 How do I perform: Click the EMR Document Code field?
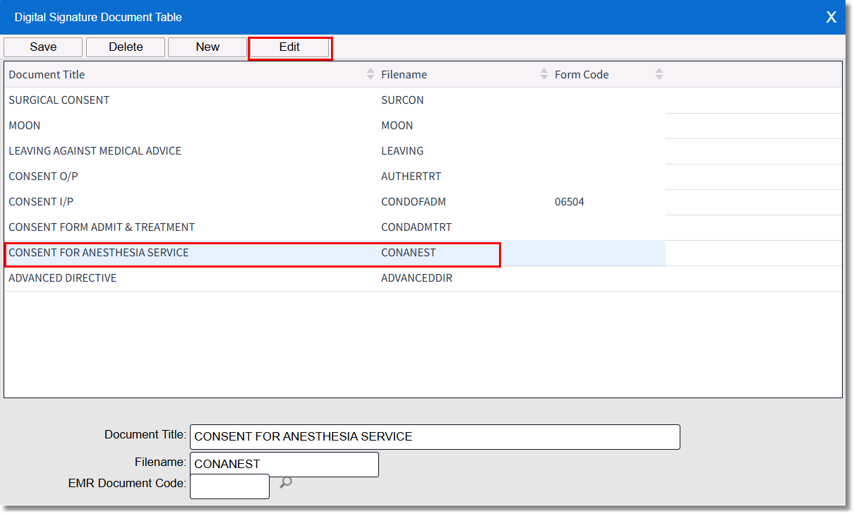229,486
